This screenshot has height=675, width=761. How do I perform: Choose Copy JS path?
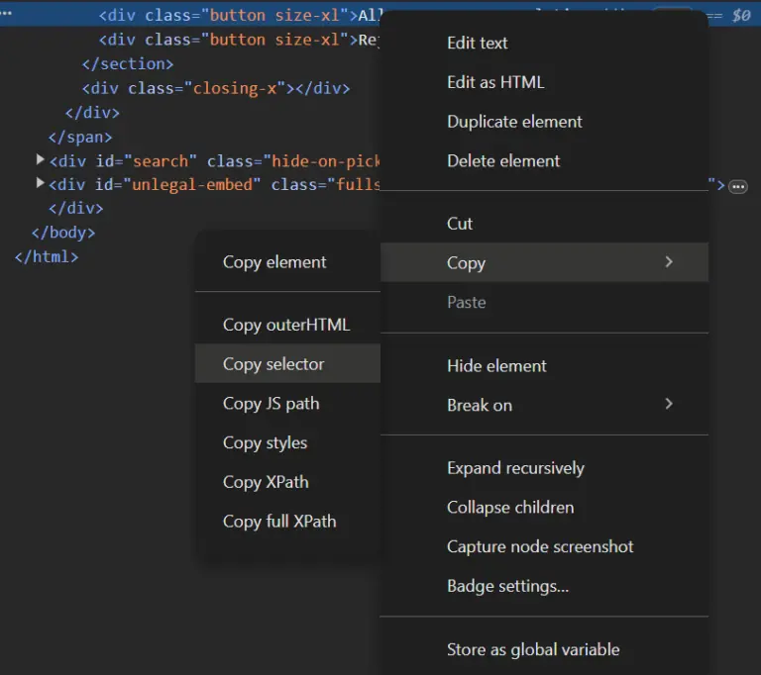(x=287, y=404)
